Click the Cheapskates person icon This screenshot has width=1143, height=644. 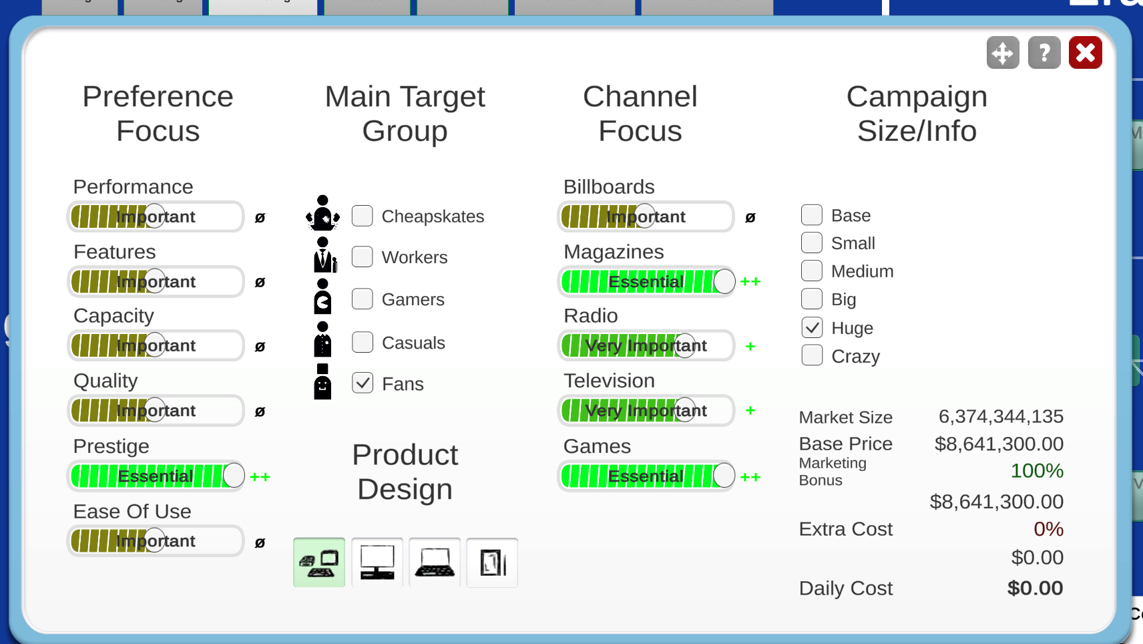(x=322, y=212)
